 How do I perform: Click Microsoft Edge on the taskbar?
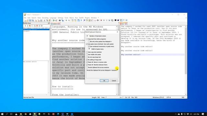click(x=58, y=114)
